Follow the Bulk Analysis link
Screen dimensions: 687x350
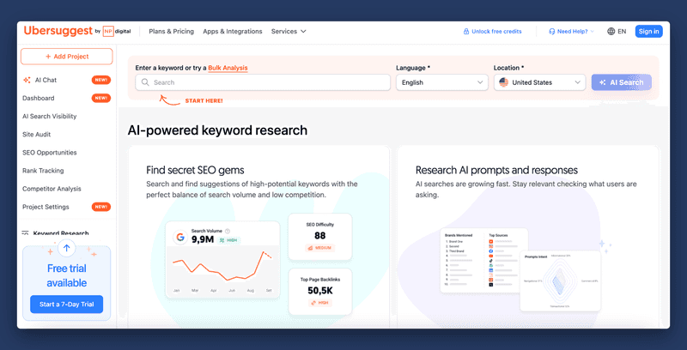(228, 68)
